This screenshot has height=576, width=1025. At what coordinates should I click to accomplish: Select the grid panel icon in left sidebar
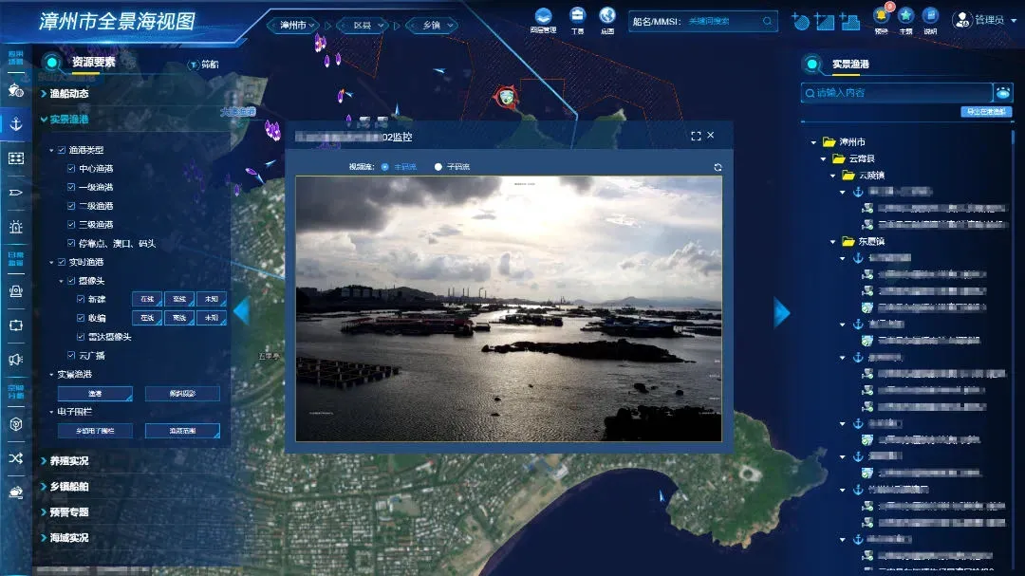click(x=16, y=158)
